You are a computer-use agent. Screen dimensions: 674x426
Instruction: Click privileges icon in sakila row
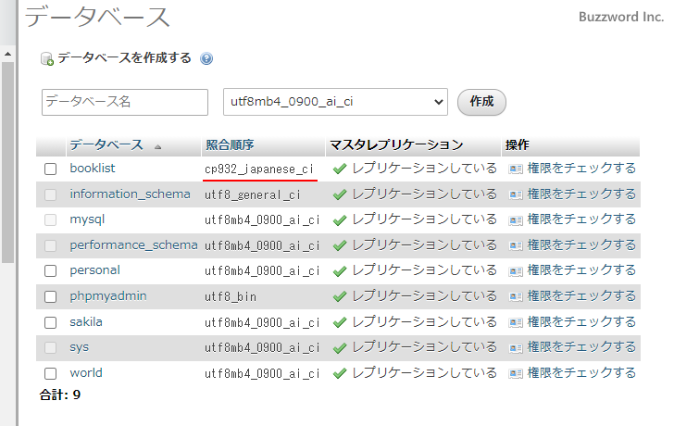516,322
